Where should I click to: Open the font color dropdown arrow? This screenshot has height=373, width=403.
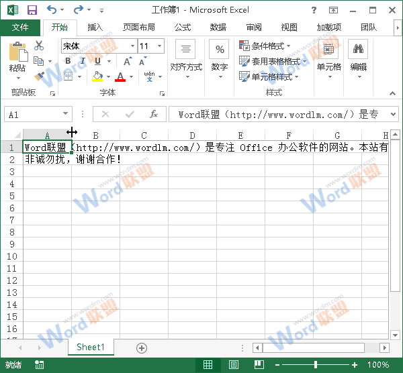pyautogui.click(x=132, y=76)
